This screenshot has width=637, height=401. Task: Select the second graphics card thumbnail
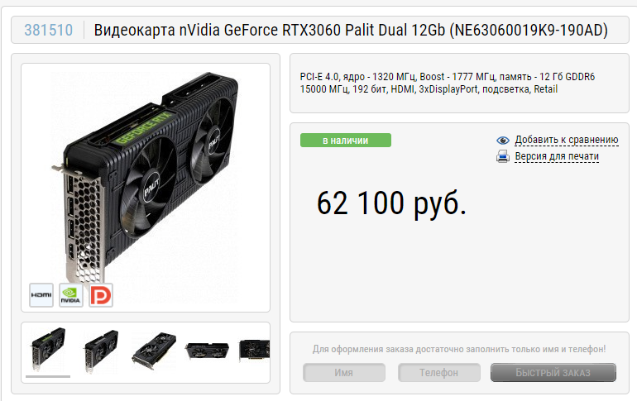101,351
